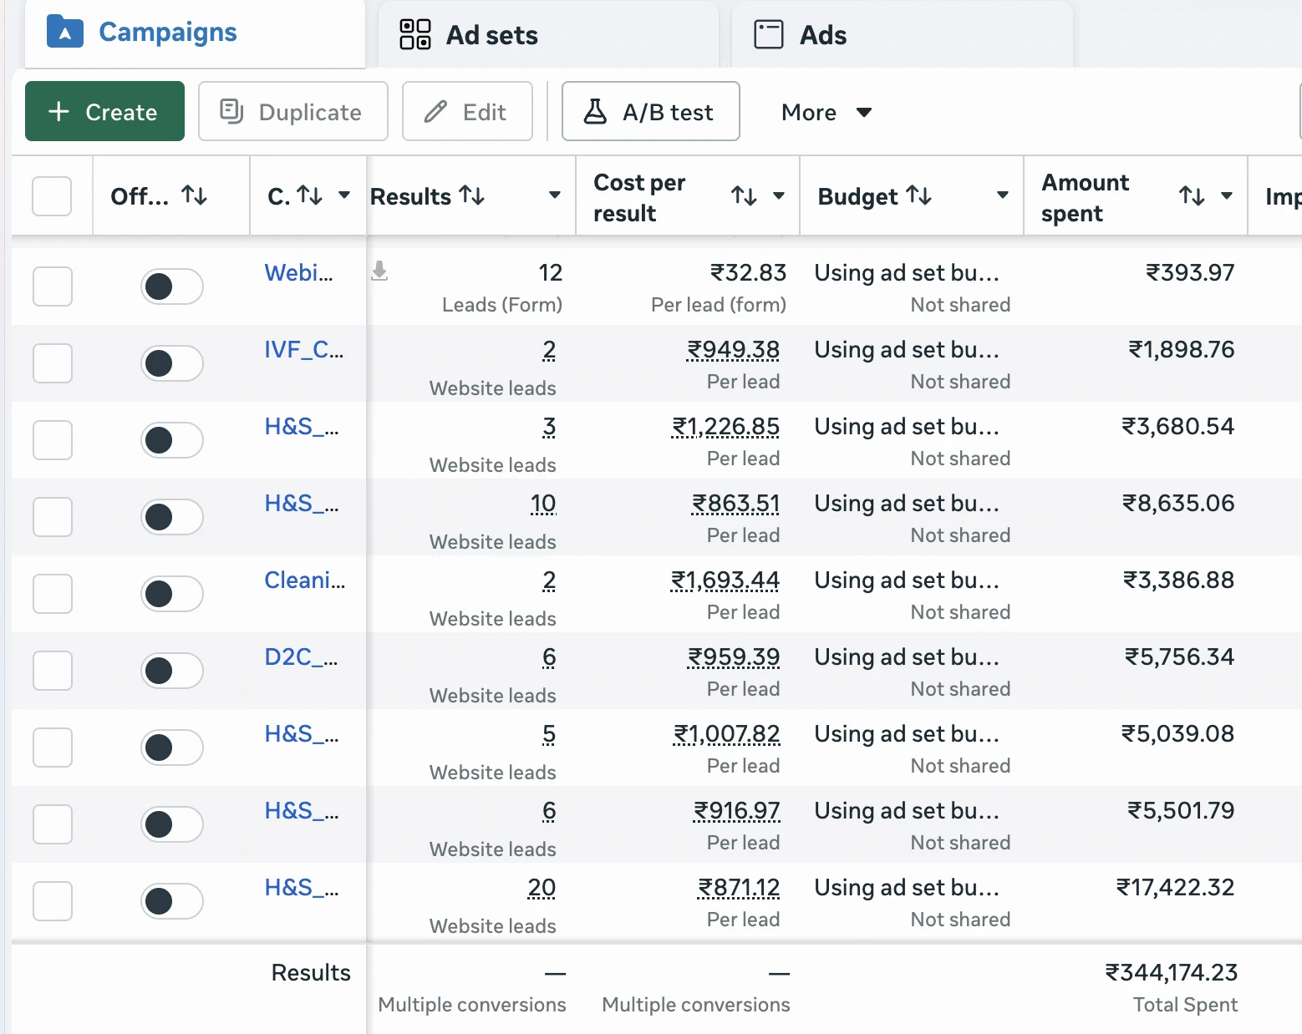
Task: Open the Cost per result column dropdown
Action: [x=779, y=196]
